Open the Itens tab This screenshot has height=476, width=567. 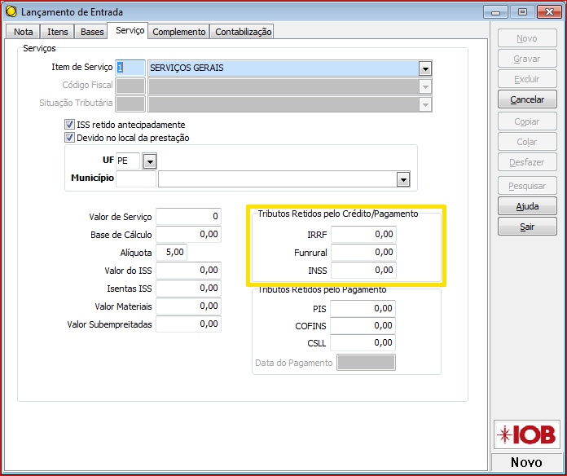57,32
